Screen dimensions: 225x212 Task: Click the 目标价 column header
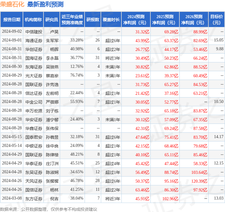pos(216,19)
